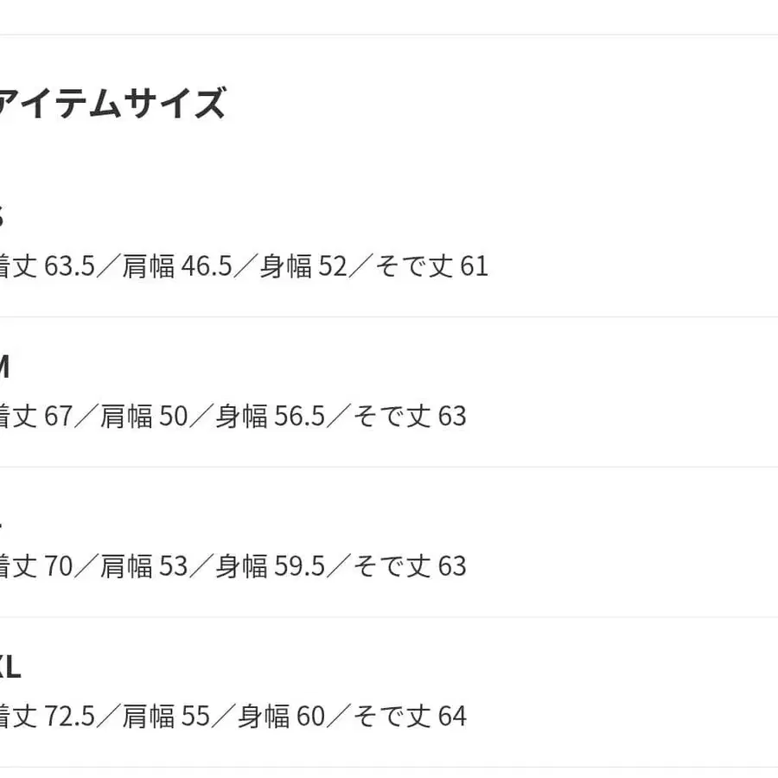Viewport: 778px width, 778px height.
Task: Click the XL size label
Action: 10,667
